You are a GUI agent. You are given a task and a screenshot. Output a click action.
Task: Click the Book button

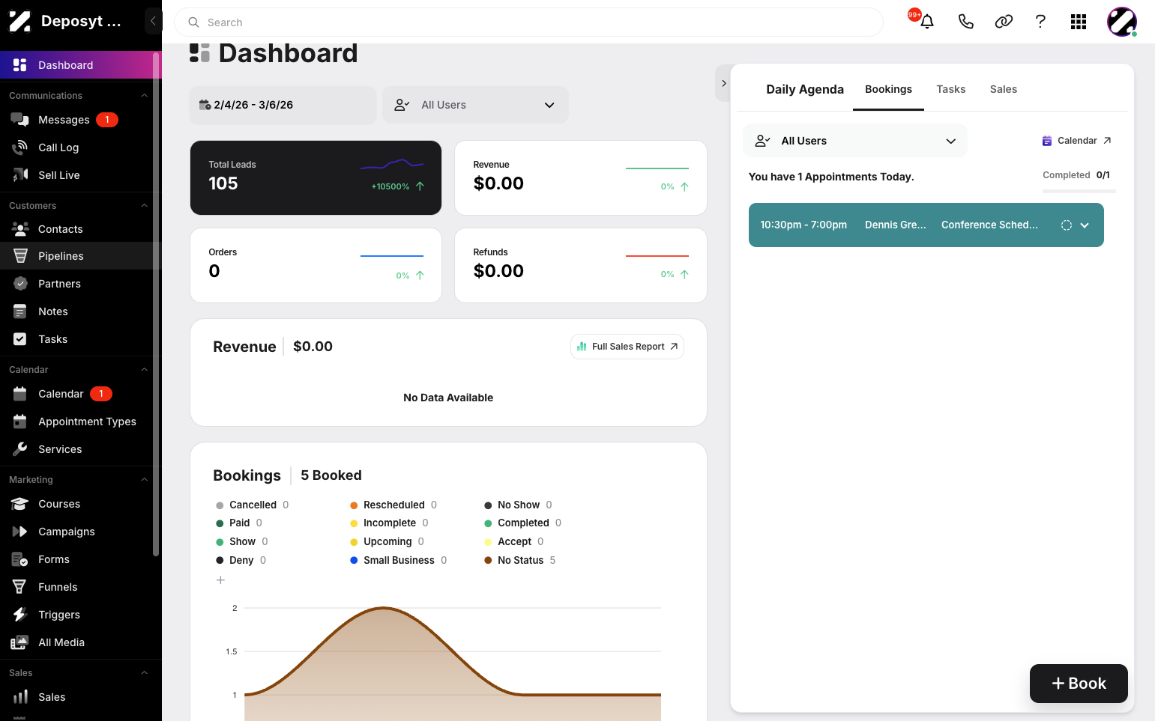tap(1079, 684)
